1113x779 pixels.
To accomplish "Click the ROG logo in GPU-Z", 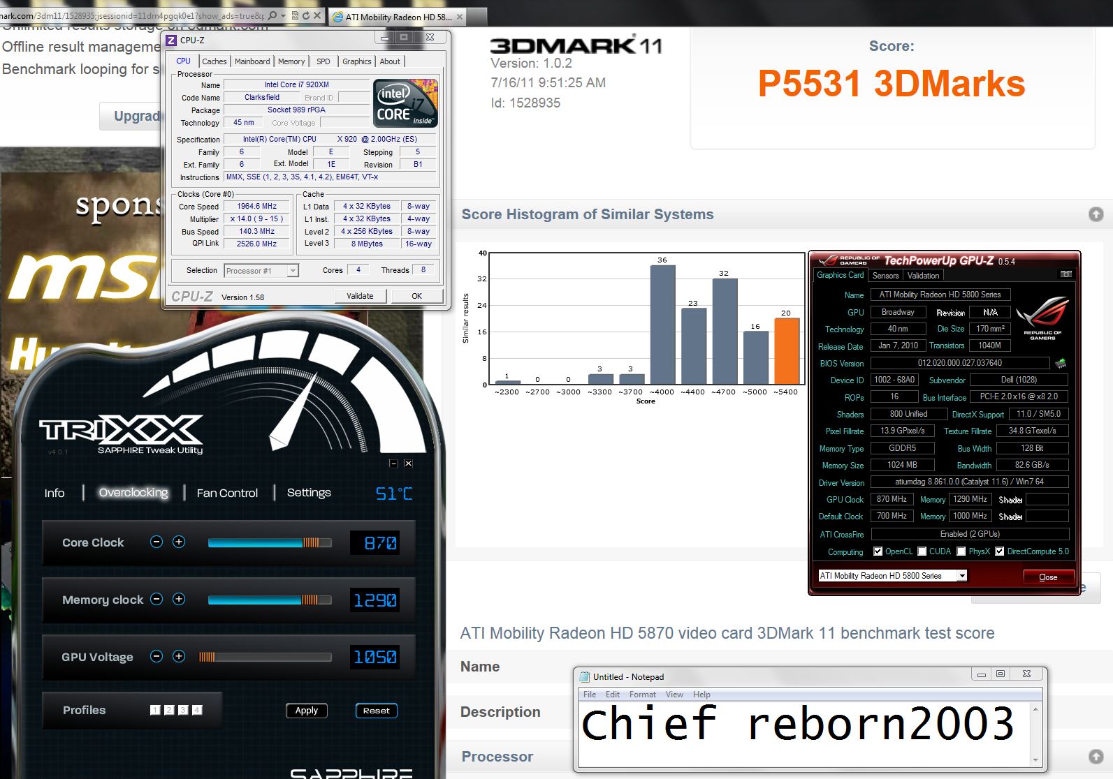I will [x=1042, y=318].
